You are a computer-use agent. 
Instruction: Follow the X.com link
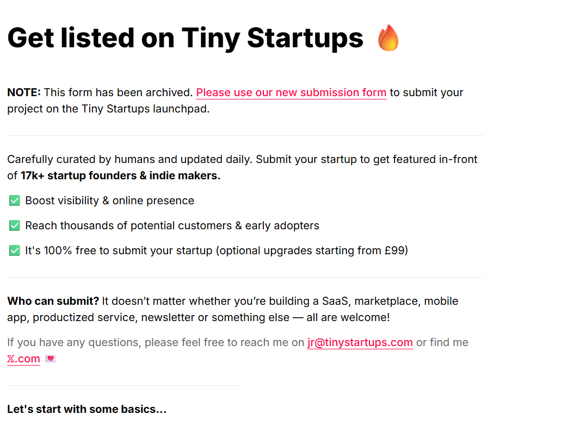pyautogui.click(x=24, y=359)
